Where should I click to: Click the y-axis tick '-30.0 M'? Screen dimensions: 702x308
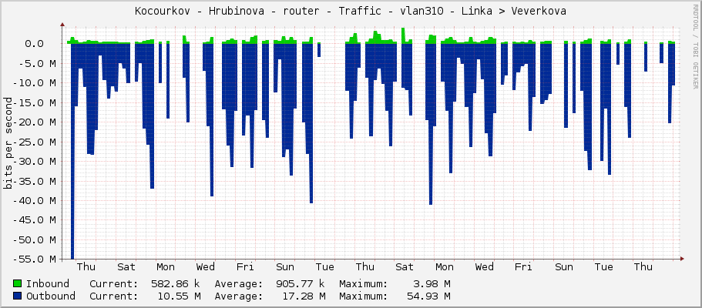(34, 162)
